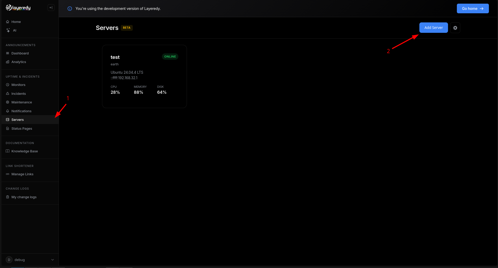This screenshot has height=268, width=498.
Task: Click the Notifications bell icon
Action: [8, 111]
